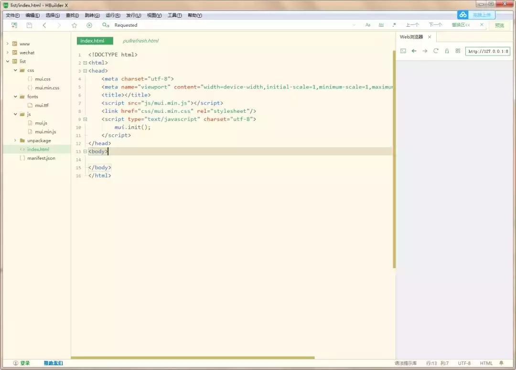Image resolution: width=516 pixels, height=370 pixels.
Task: Click the bookmark star icon
Action: tap(74, 25)
